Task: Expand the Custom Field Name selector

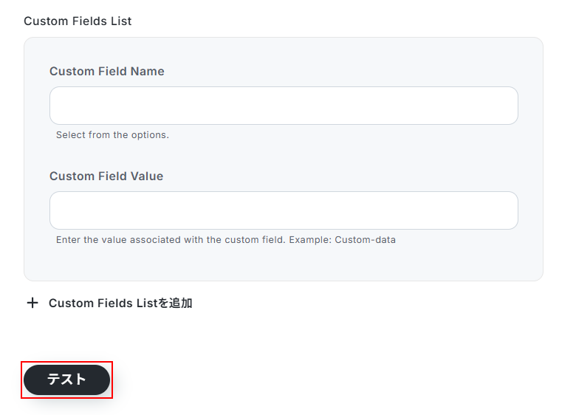Action: pyautogui.click(x=284, y=106)
